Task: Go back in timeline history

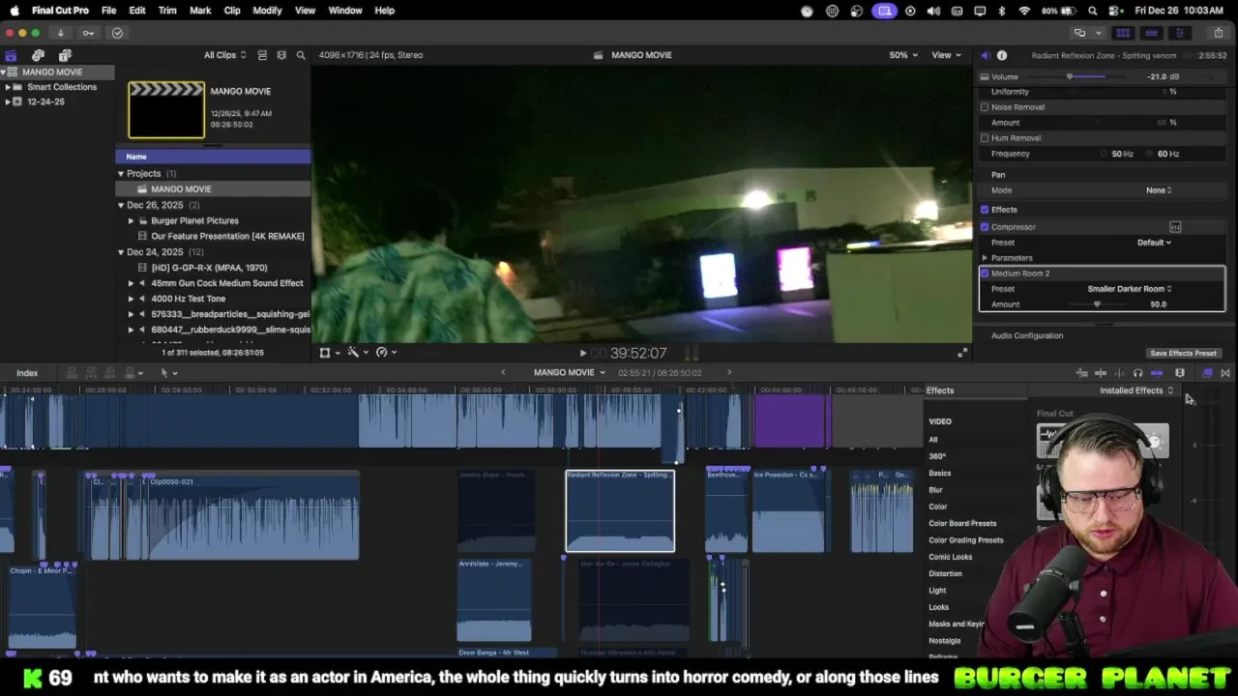Action: [503, 373]
